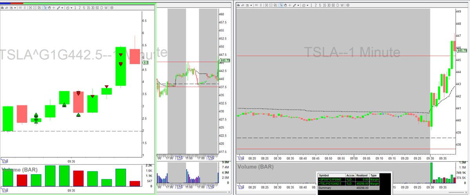The image size is (470, 195).
Task: Set the left chart to 30-minute interval
Action: pos(93,8)
